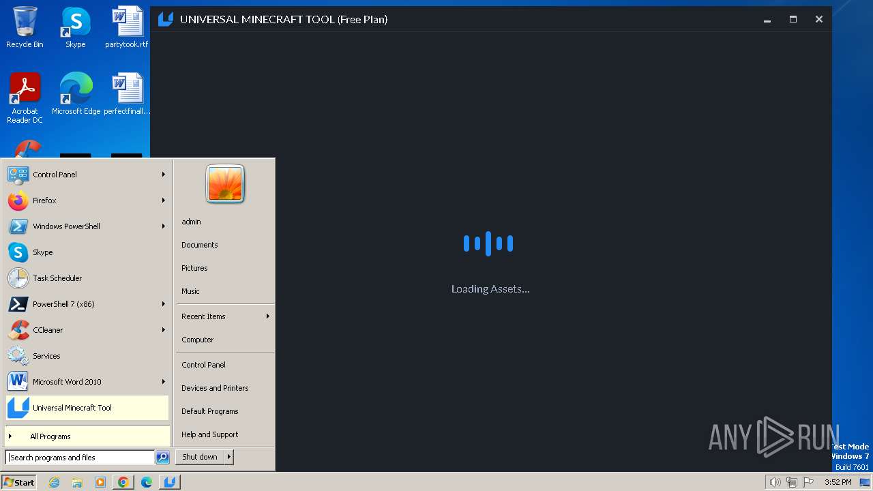Open Acrobat Reader DC desktop shortcut

point(25,98)
